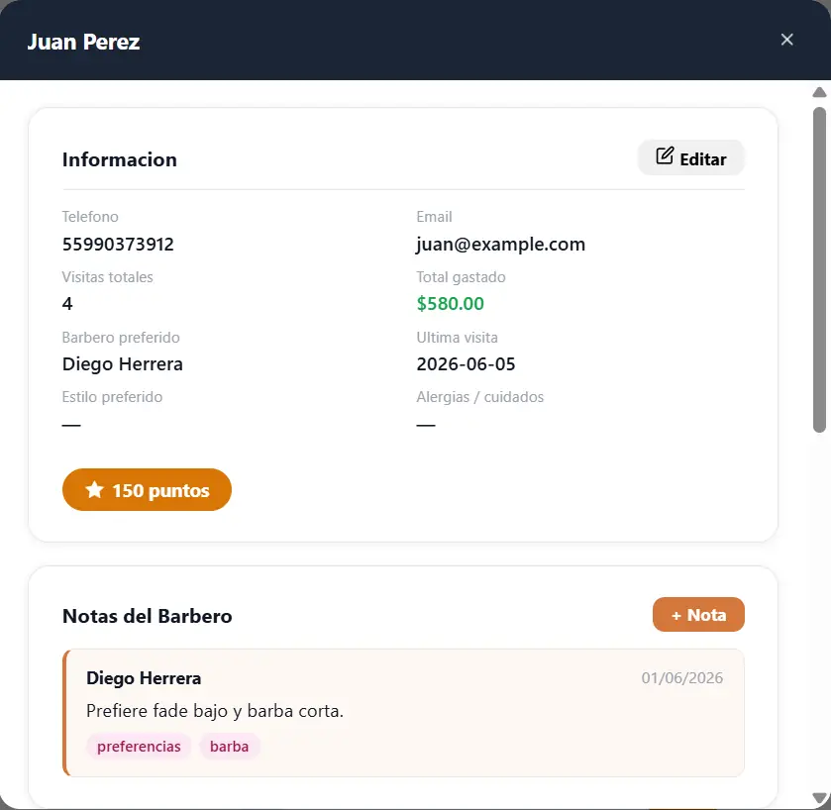Select the preferencias tag
This screenshot has width=831, height=810.
(x=139, y=747)
